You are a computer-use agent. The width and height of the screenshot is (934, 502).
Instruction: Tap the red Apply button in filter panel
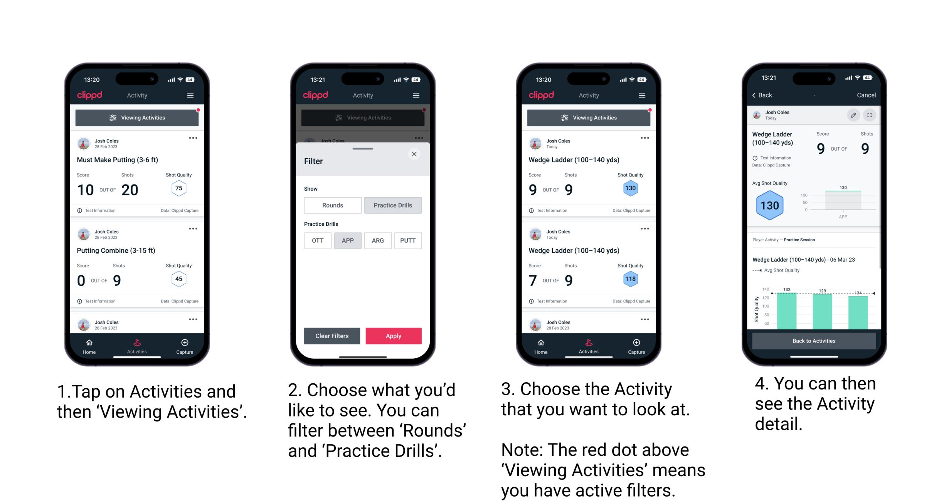pos(393,336)
